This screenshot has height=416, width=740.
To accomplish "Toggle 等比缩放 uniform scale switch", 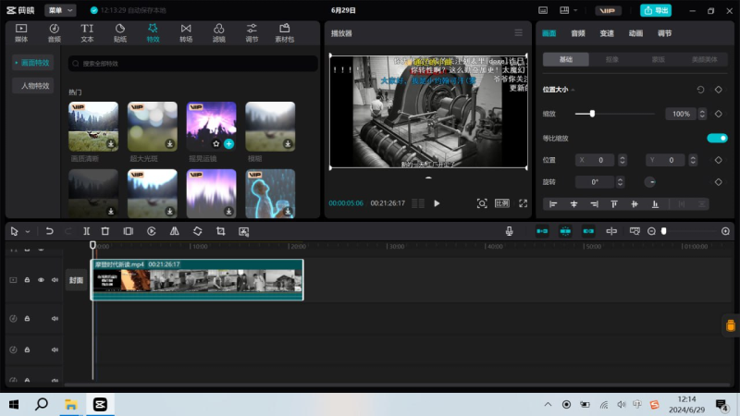I will pyautogui.click(x=717, y=138).
